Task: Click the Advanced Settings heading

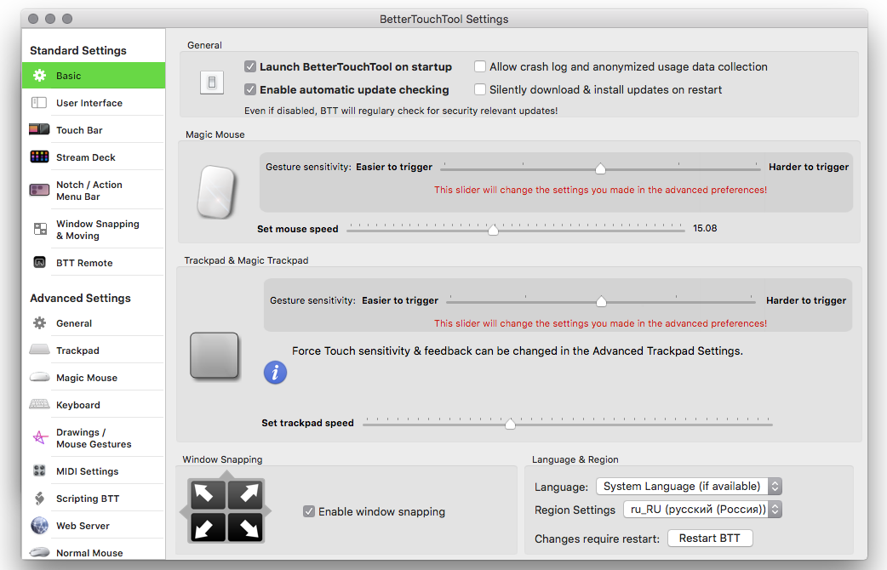Action: 80,298
